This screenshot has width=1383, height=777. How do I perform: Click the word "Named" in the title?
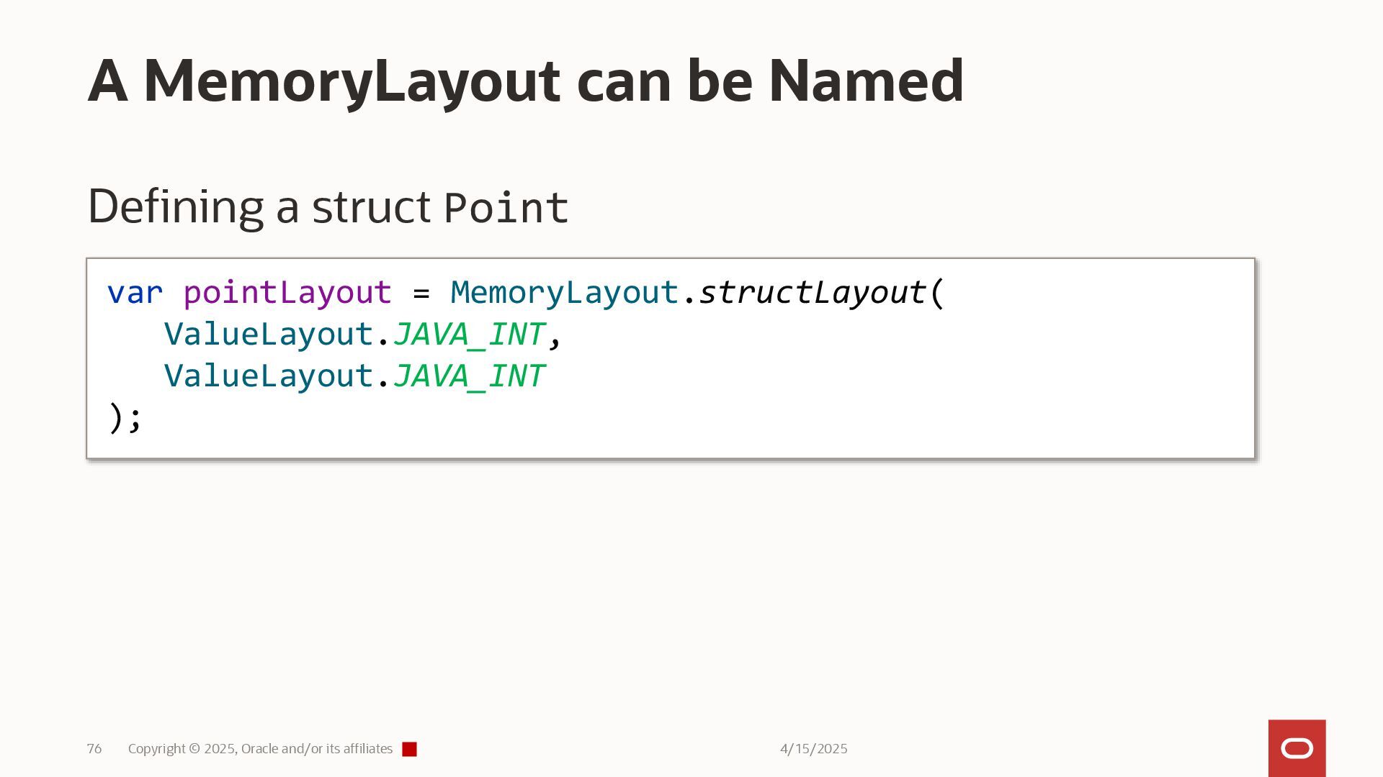[x=865, y=81]
